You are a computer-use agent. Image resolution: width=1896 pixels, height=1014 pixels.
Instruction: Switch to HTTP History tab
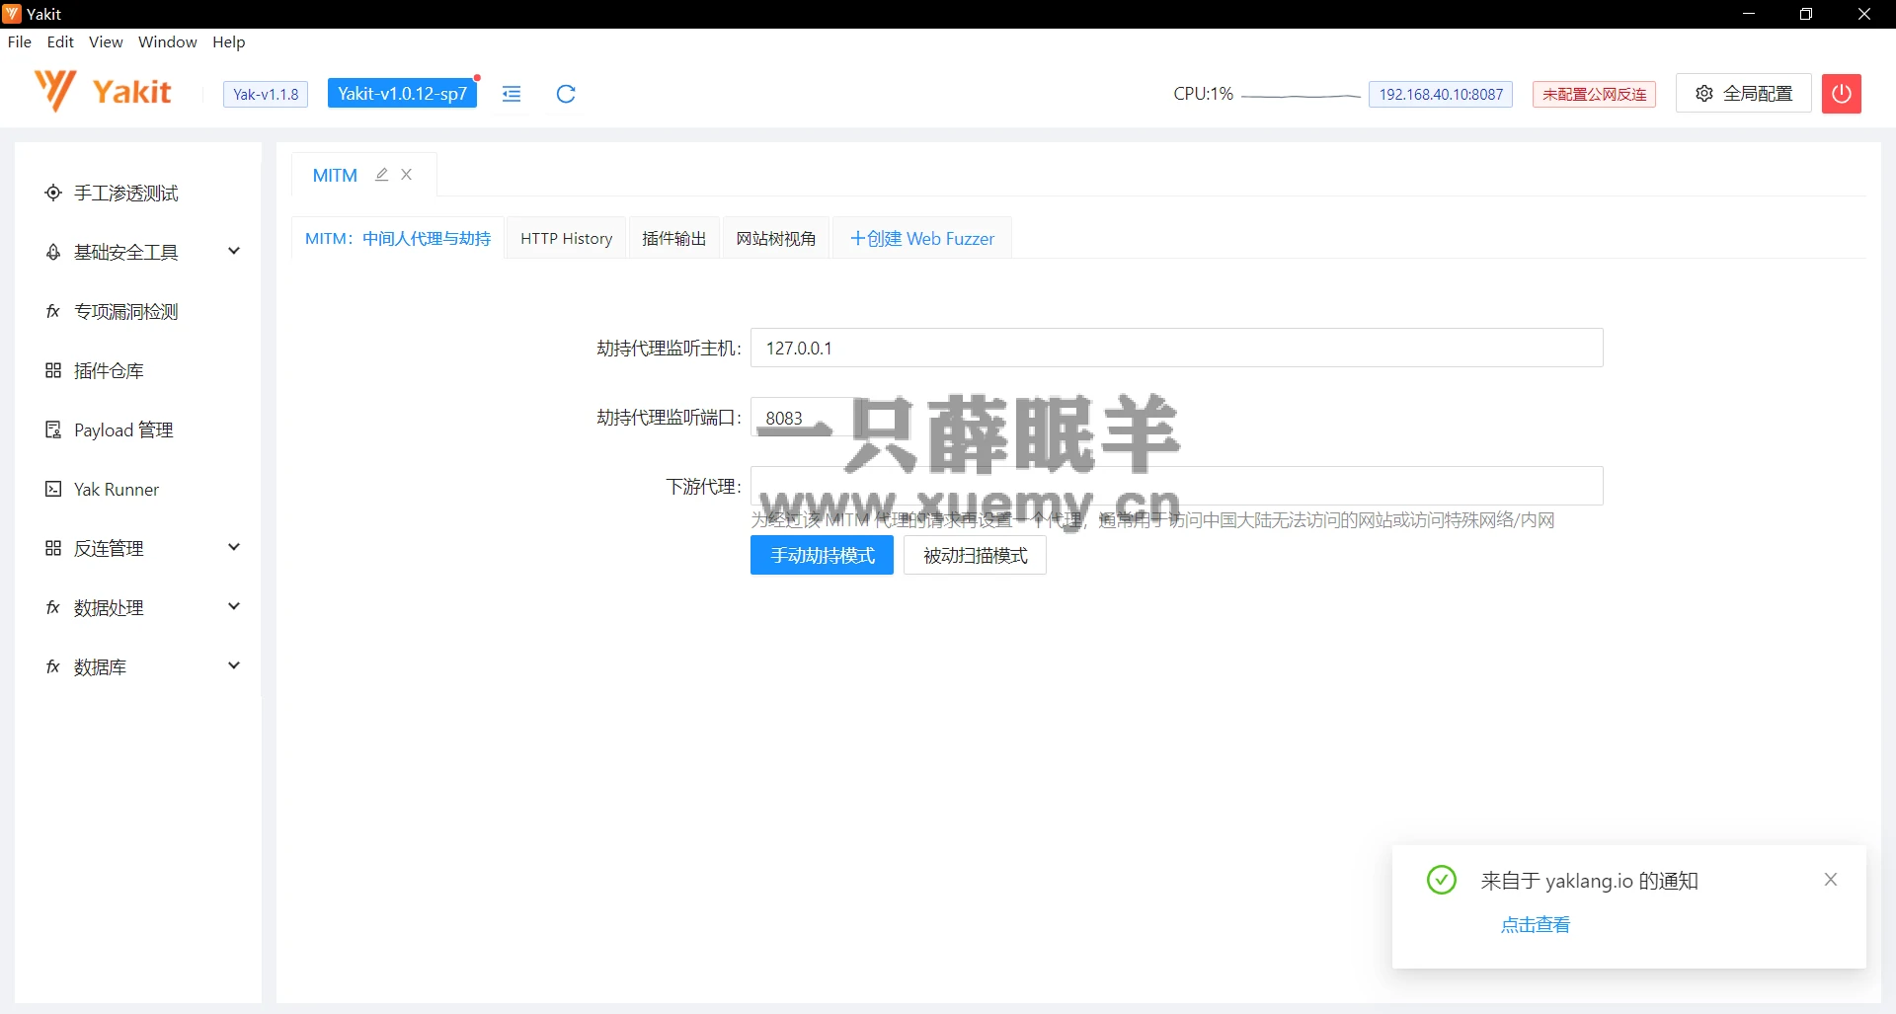pyautogui.click(x=567, y=238)
